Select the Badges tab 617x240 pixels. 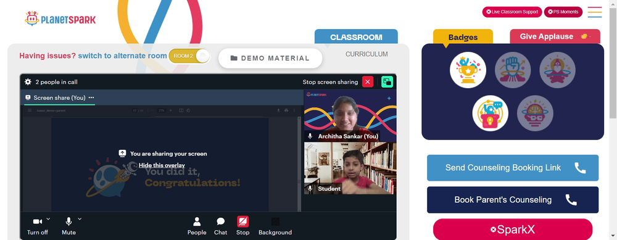coord(463,38)
